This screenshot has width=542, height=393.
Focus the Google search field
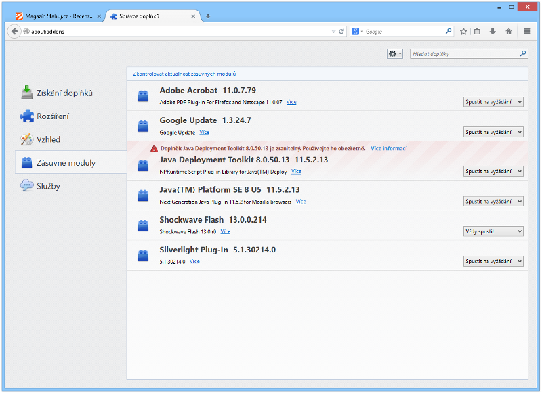(402, 31)
